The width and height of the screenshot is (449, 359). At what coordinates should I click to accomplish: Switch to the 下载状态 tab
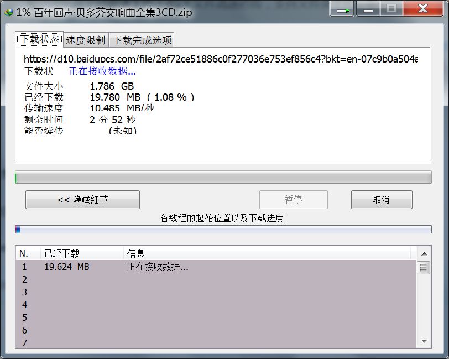point(39,40)
